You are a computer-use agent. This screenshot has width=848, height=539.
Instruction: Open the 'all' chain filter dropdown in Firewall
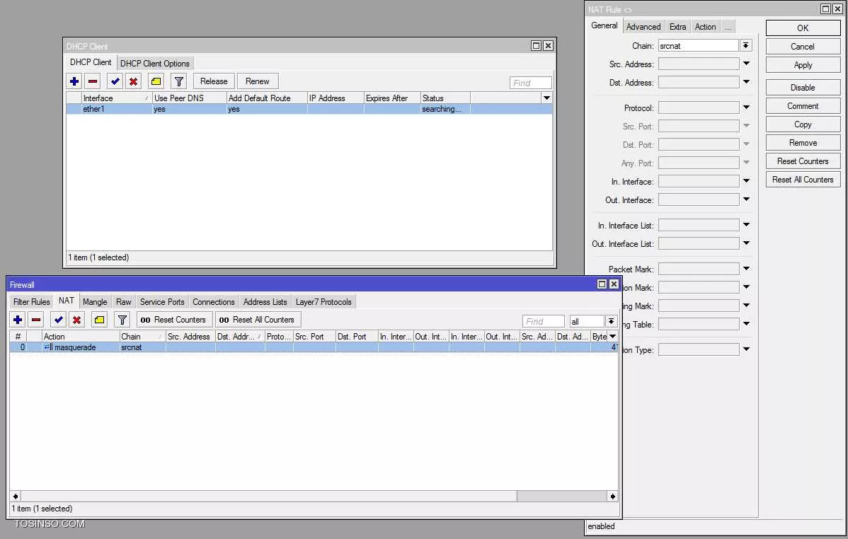[x=611, y=321]
